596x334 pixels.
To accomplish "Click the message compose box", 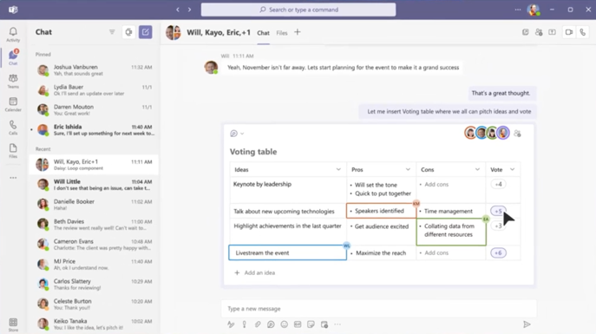I will coord(378,309).
